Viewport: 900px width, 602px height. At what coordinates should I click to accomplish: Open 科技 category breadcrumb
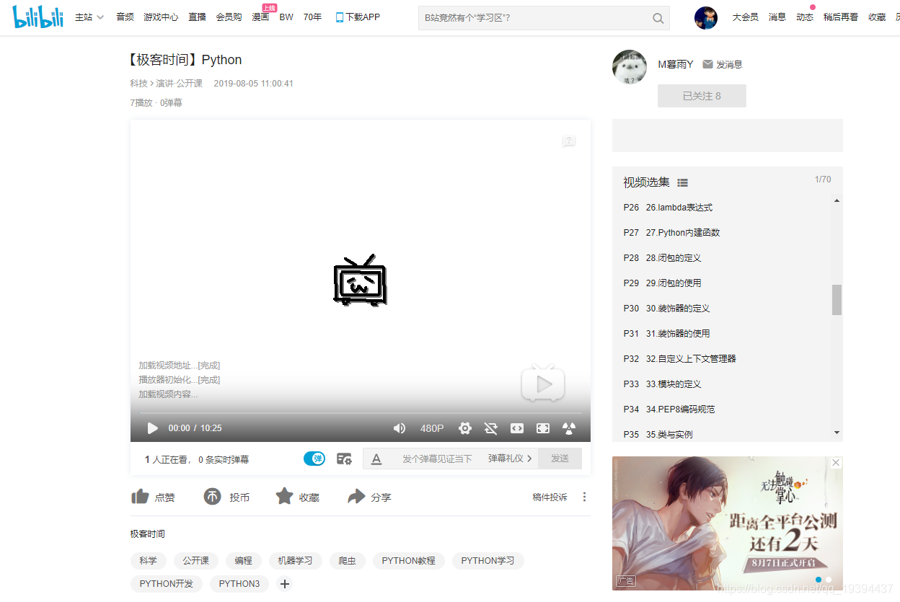138,84
